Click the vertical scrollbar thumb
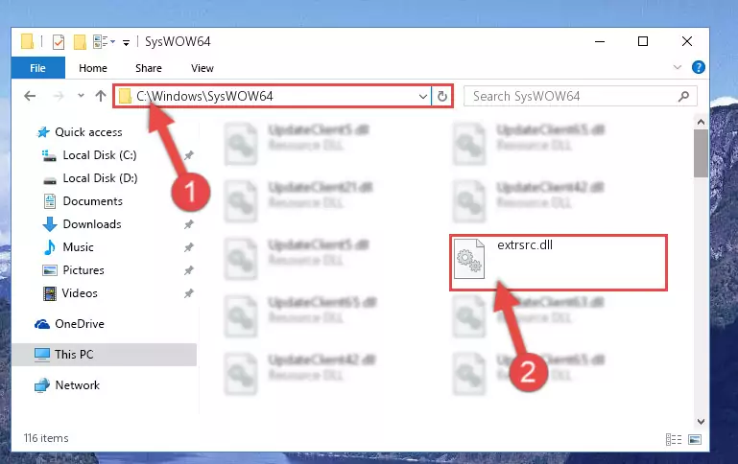The image size is (738, 464). (x=701, y=153)
